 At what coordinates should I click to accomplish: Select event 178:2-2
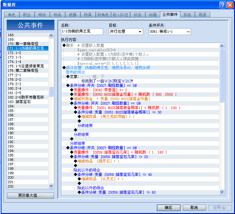click(x=28, y=79)
